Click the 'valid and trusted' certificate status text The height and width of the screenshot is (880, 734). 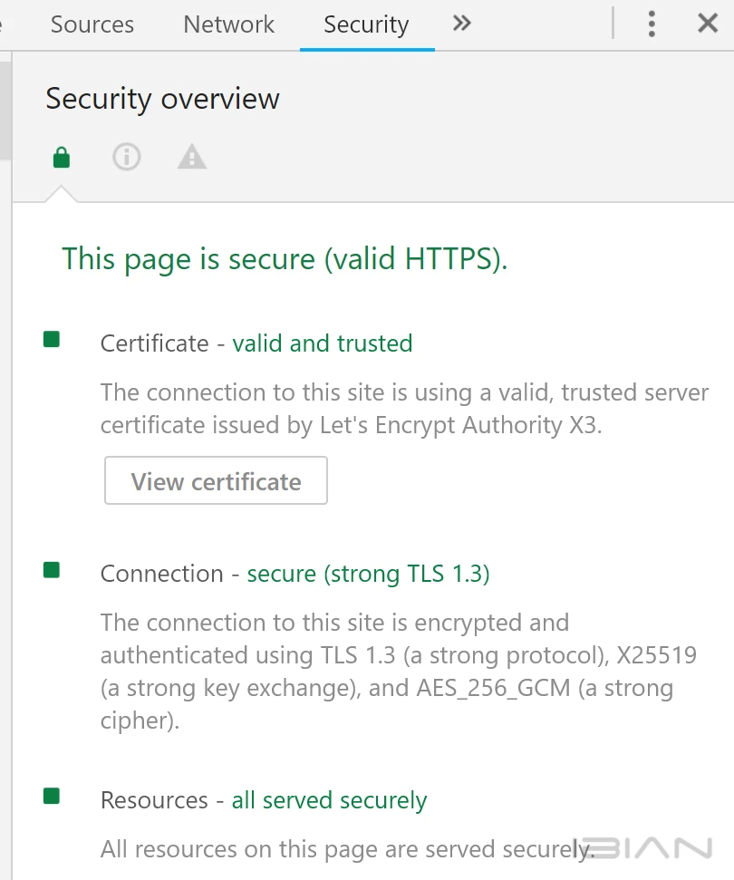(x=323, y=343)
